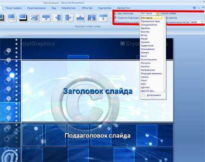Select the circular wheel transition thumbnail
Viewport: 205px width, 162px height.
91,18
